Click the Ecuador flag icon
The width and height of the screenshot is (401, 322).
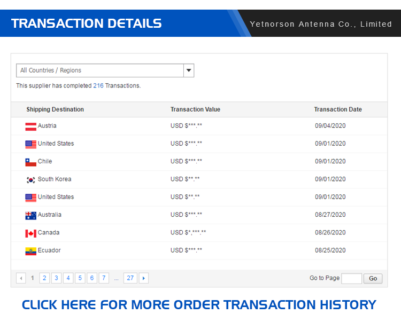point(30,252)
